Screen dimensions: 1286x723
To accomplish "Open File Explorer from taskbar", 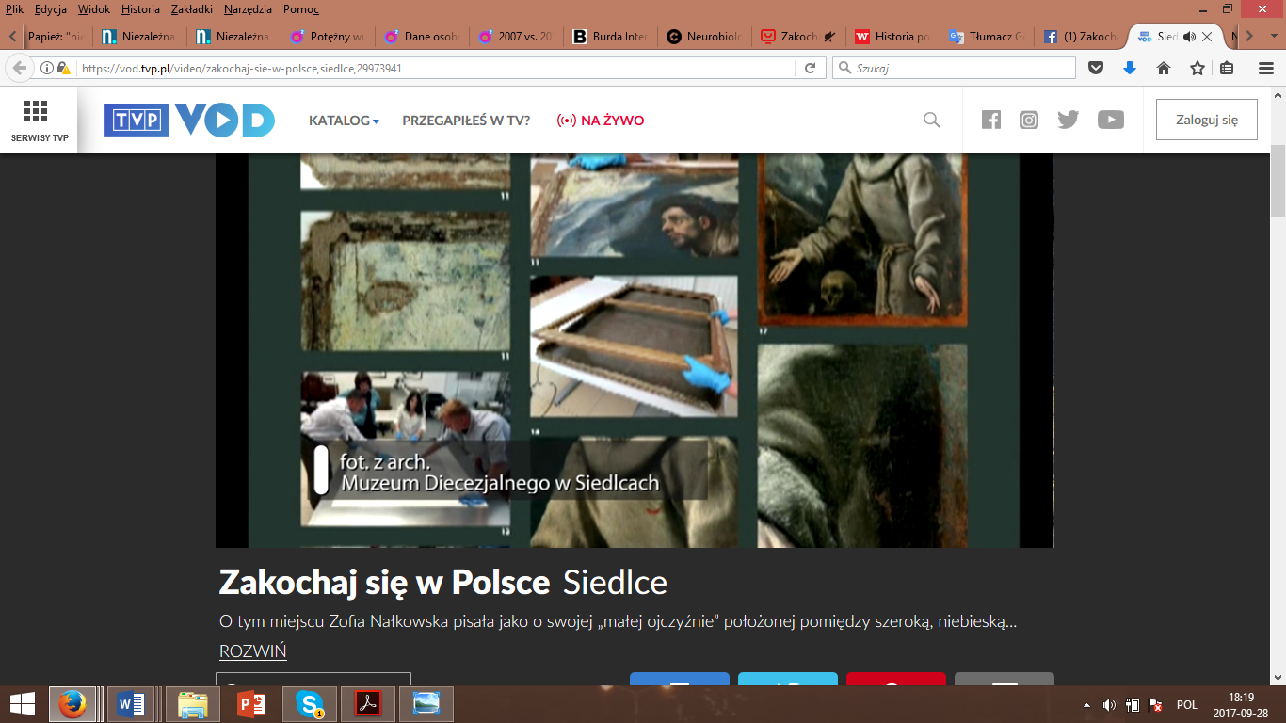I will point(192,703).
